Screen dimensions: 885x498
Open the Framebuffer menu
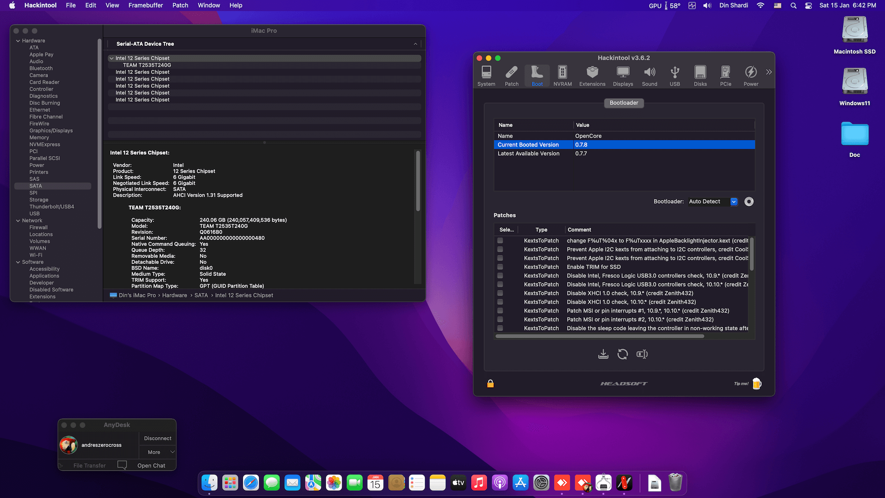146,6
